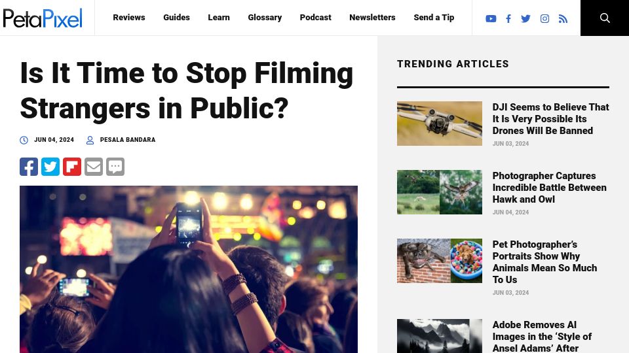The width and height of the screenshot is (629, 353).
Task: Click the pet portraits thumbnail
Action: point(440,261)
